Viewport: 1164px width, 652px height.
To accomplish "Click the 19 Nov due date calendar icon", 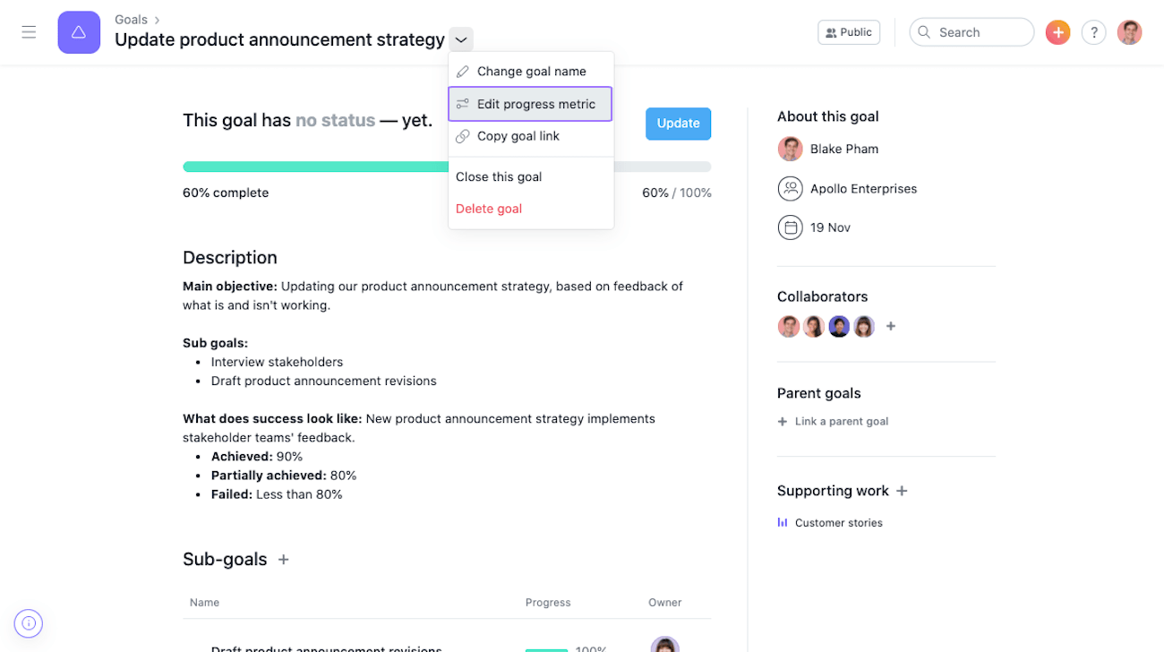I will (790, 227).
